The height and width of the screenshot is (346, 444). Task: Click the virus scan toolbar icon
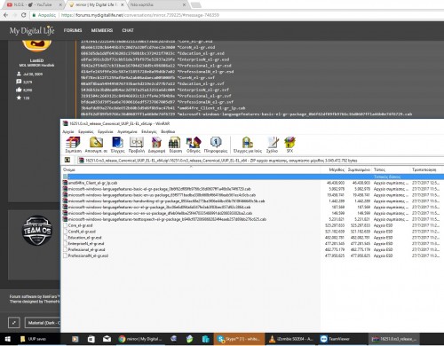248,145
